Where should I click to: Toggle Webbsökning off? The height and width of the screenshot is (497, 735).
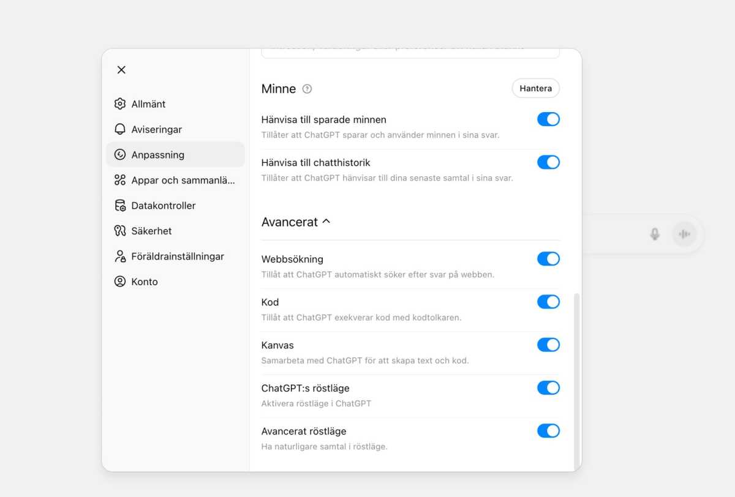[x=548, y=259]
